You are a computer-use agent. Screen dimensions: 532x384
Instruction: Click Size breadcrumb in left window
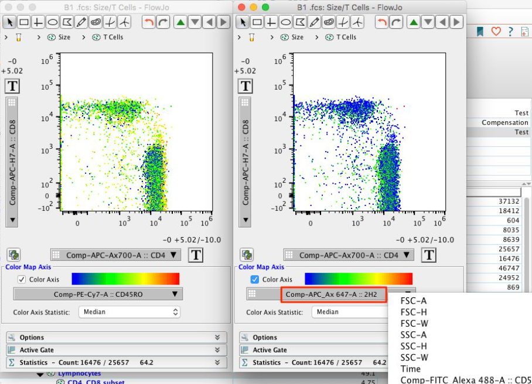pos(59,37)
